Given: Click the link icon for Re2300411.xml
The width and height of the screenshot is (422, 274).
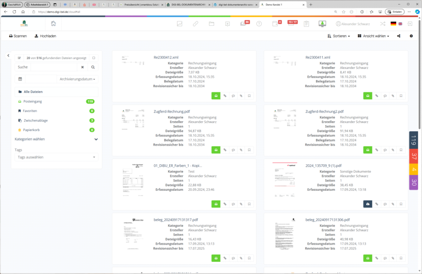Looking at the screenshot, I should pos(377,96).
